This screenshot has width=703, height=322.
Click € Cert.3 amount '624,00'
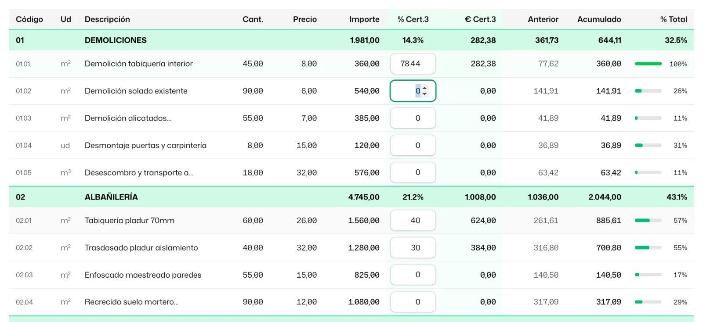click(x=483, y=220)
